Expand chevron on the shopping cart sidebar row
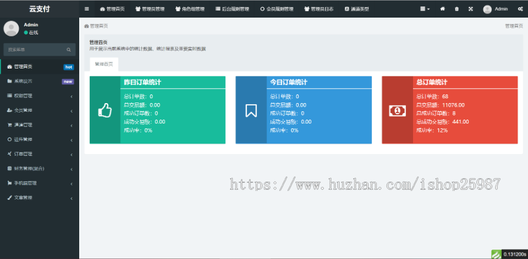Screen dimensions: 528x259 72,126
